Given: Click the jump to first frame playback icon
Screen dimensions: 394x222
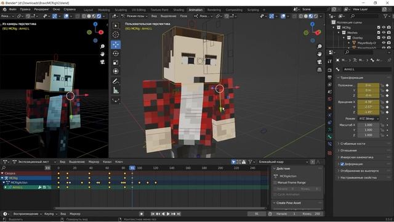Looking at the screenshot, I should pos(153,214).
